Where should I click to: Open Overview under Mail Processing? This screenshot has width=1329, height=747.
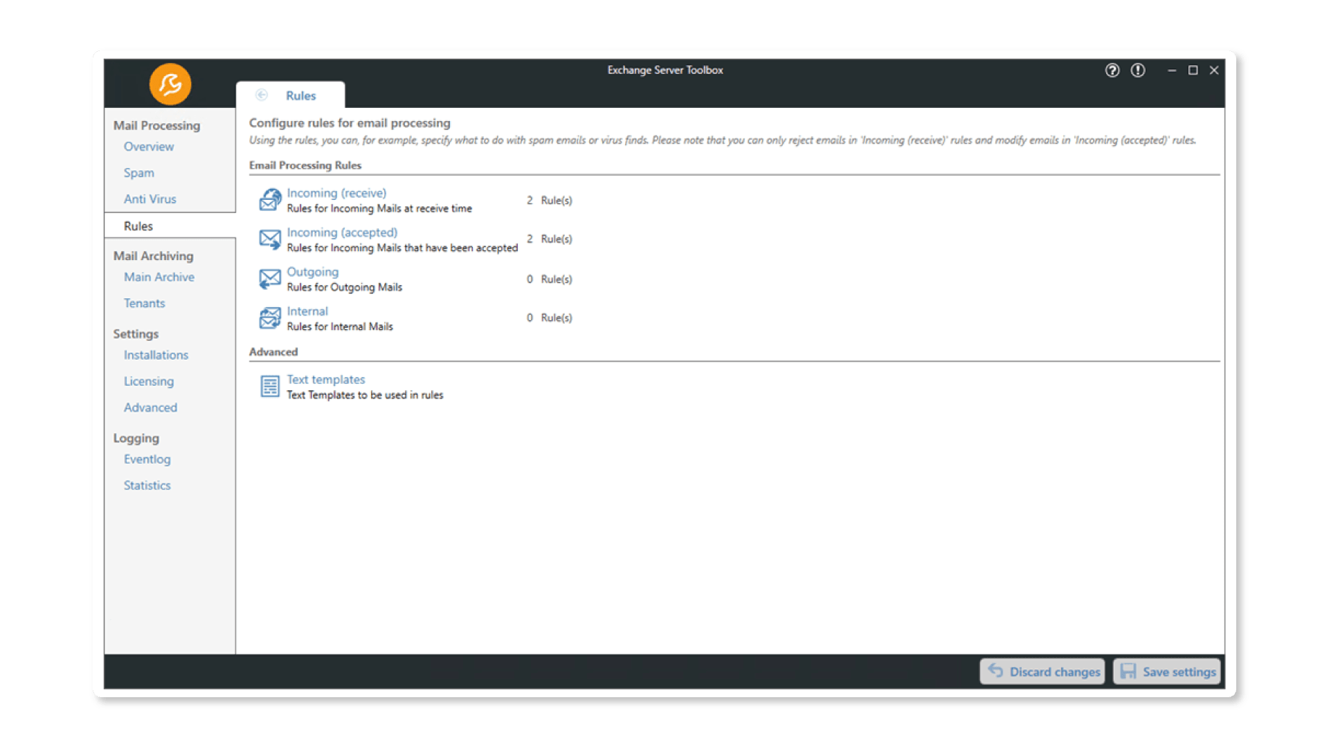(149, 147)
